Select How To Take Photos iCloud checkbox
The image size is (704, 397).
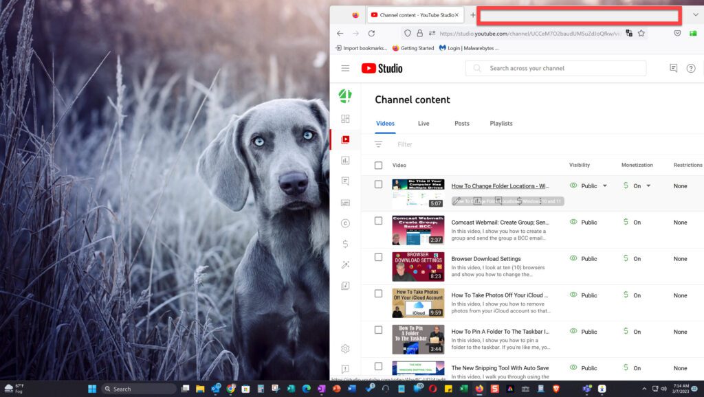point(379,293)
